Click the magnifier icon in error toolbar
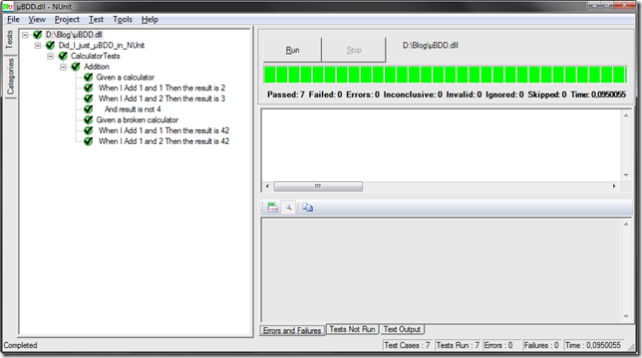Viewport: 642px width, 358px height. pos(289,208)
